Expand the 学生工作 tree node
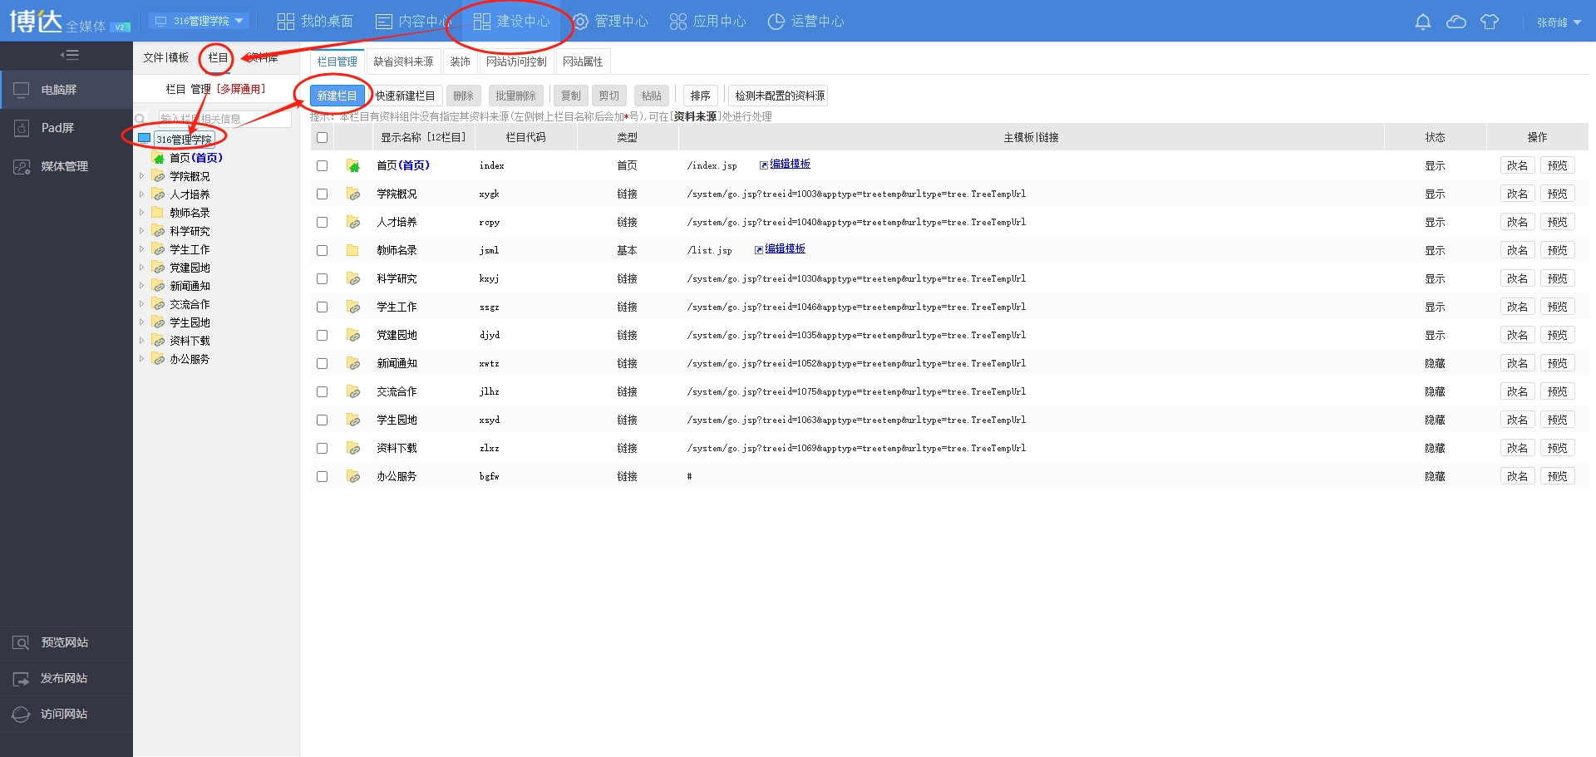Screen dimensions: 1596x757 141,249
